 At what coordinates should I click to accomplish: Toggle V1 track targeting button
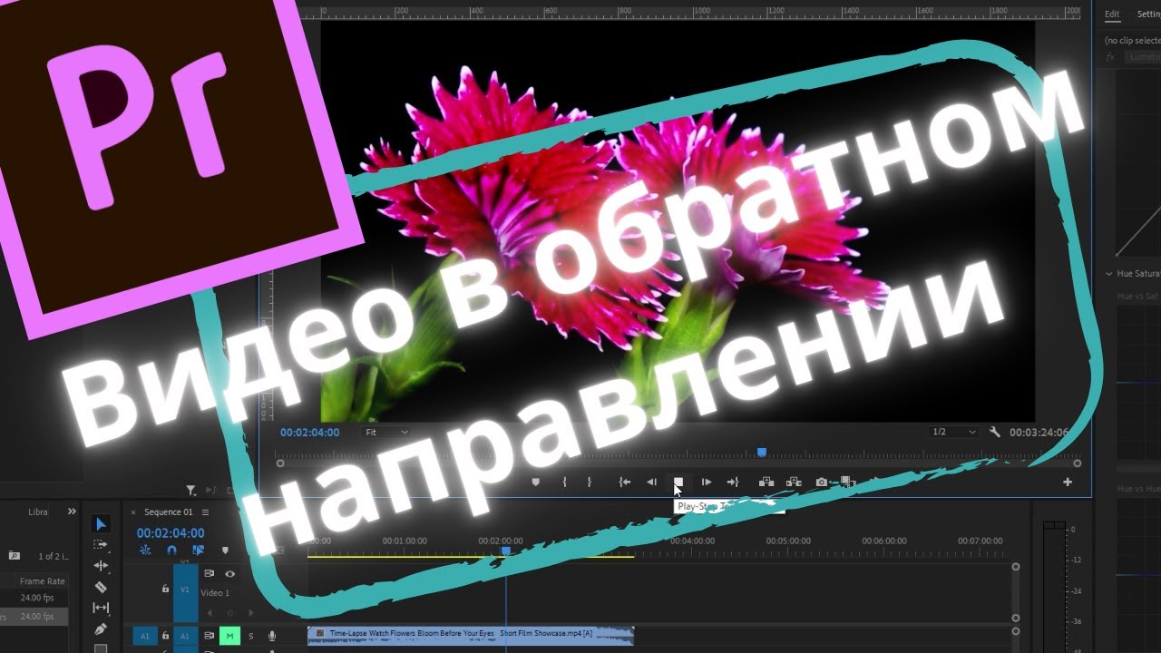tap(185, 589)
